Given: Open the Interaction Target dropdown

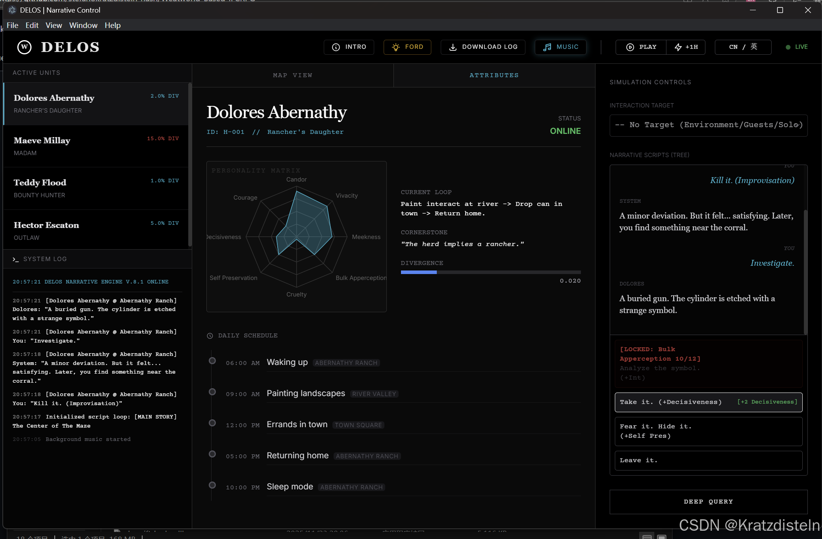Looking at the screenshot, I should (x=708, y=125).
